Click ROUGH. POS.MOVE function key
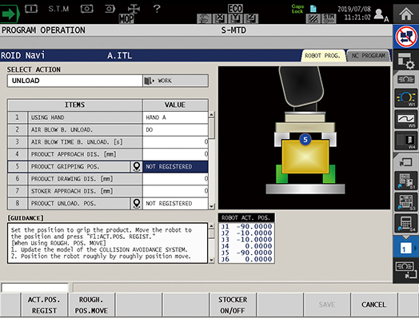 tap(91, 305)
